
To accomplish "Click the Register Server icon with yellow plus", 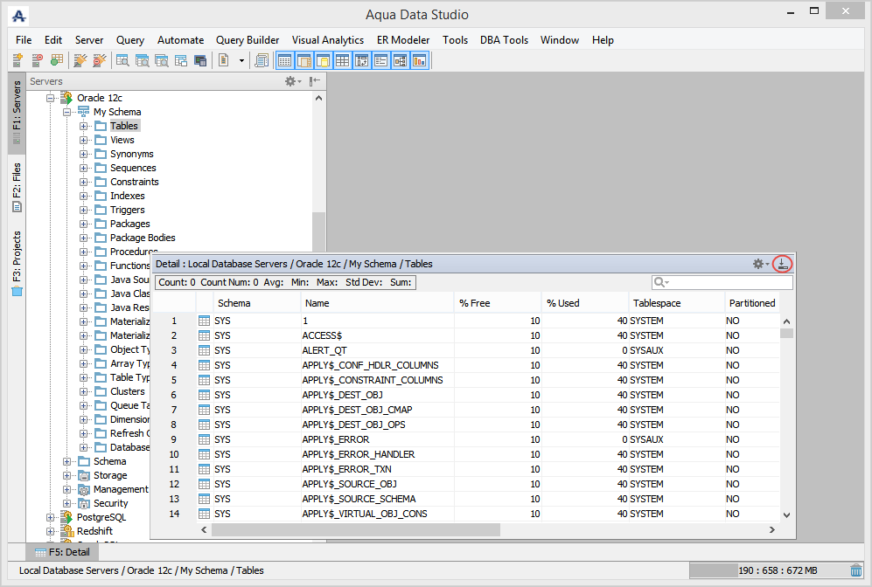I will (17, 60).
